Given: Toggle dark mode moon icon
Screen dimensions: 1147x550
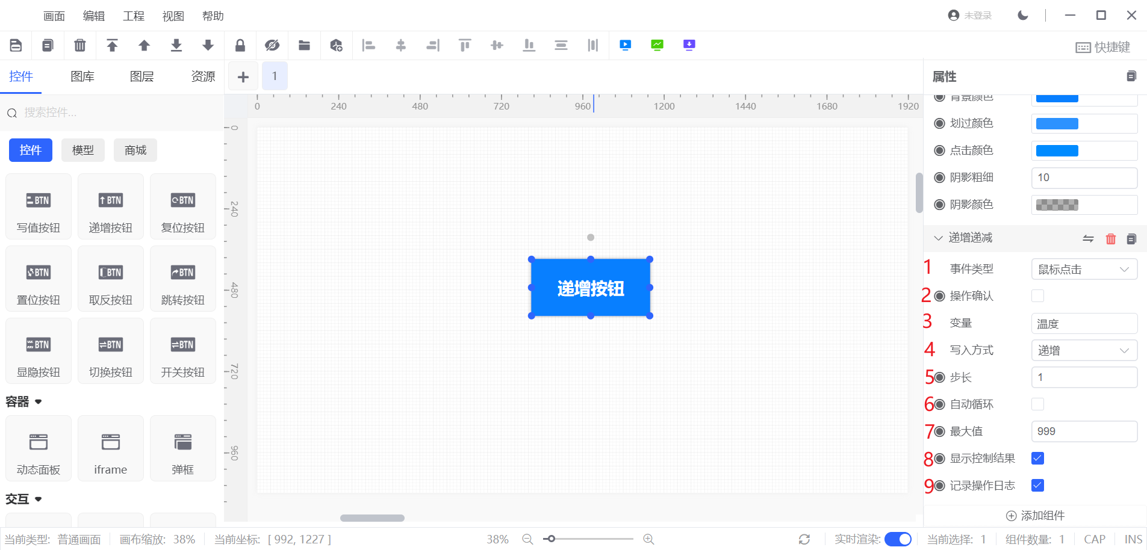Looking at the screenshot, I should click(1022, 16).
